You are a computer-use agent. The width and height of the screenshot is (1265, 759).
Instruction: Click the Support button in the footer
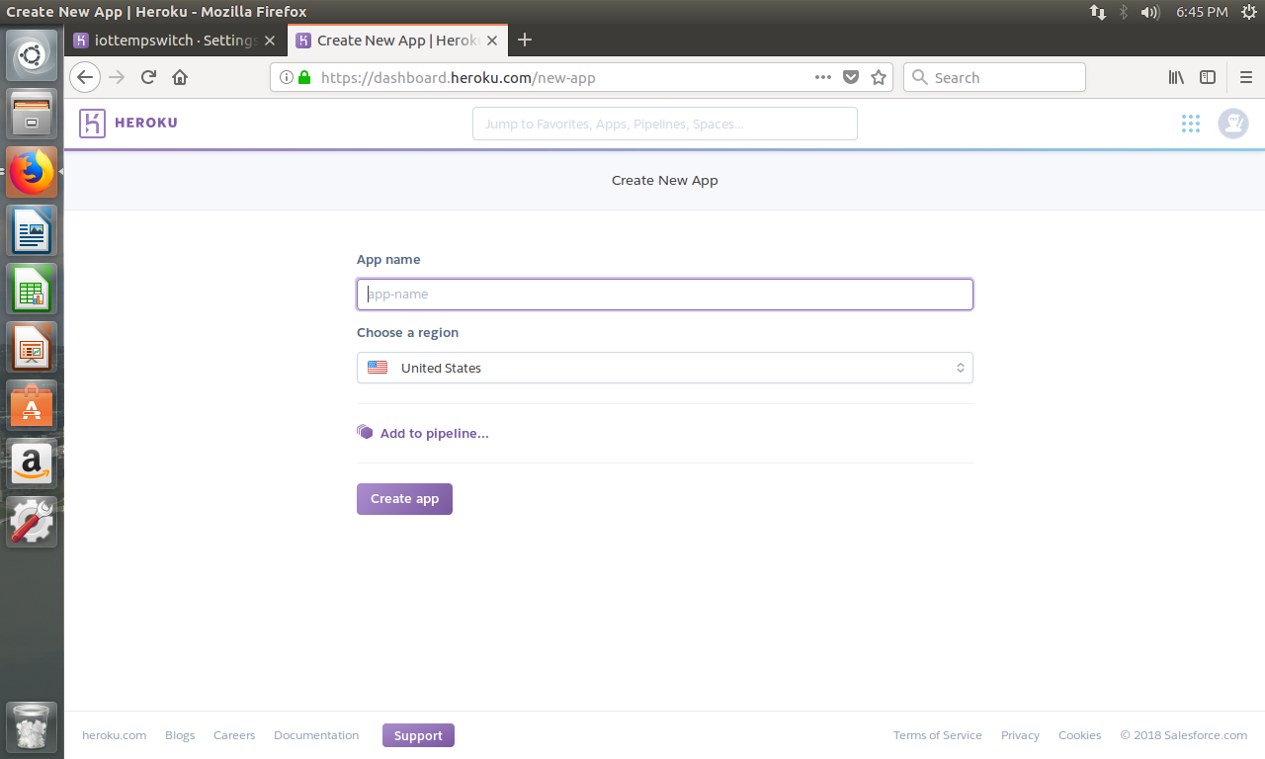tap(418, 735)
